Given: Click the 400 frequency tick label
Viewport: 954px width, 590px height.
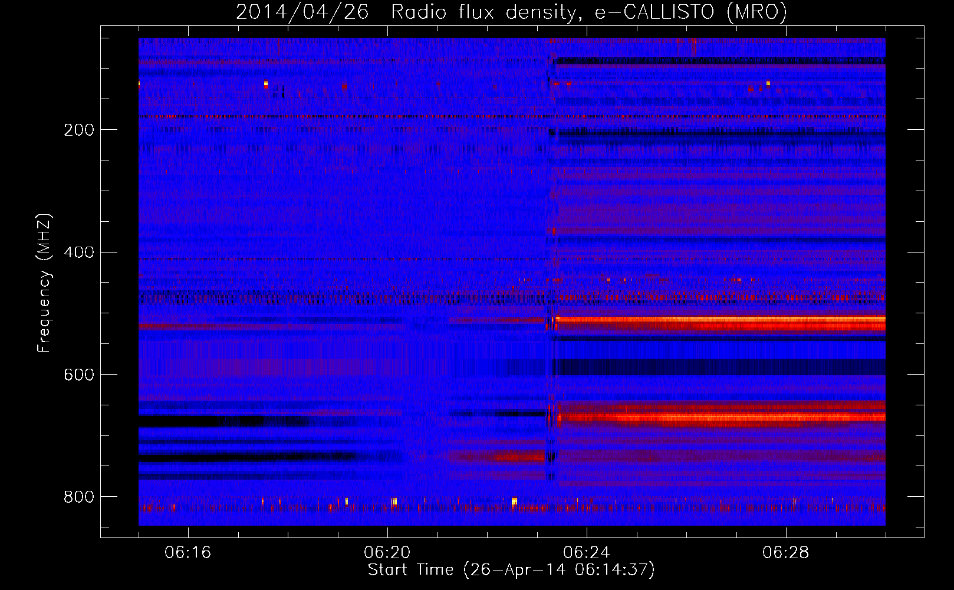Looking at the screenshot, I should [79, 253].
